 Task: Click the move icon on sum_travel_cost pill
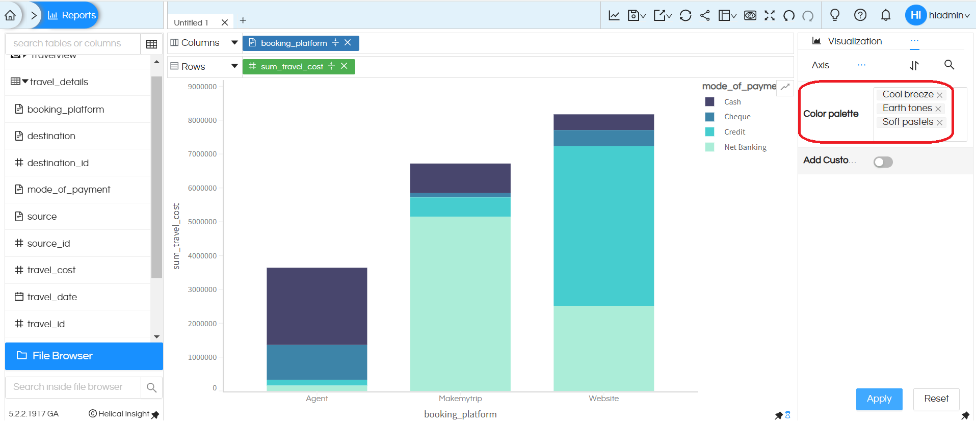[331, 66]
